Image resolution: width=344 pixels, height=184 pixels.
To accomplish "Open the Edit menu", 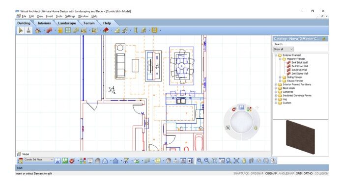I will 31,16.
